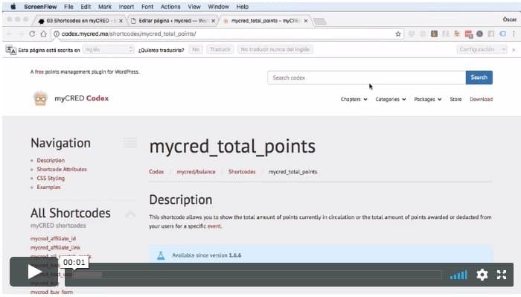Bookmark page with star icon

pyautogui.click(x=397, y=34)
